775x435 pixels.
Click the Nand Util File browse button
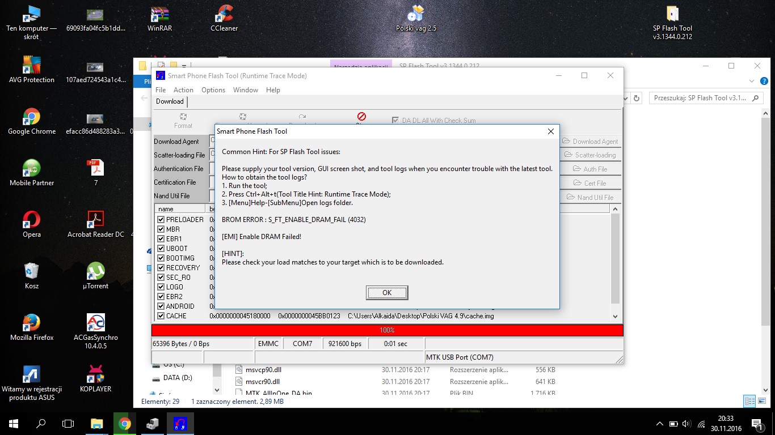pyautogui.click(x=590, y=197)
